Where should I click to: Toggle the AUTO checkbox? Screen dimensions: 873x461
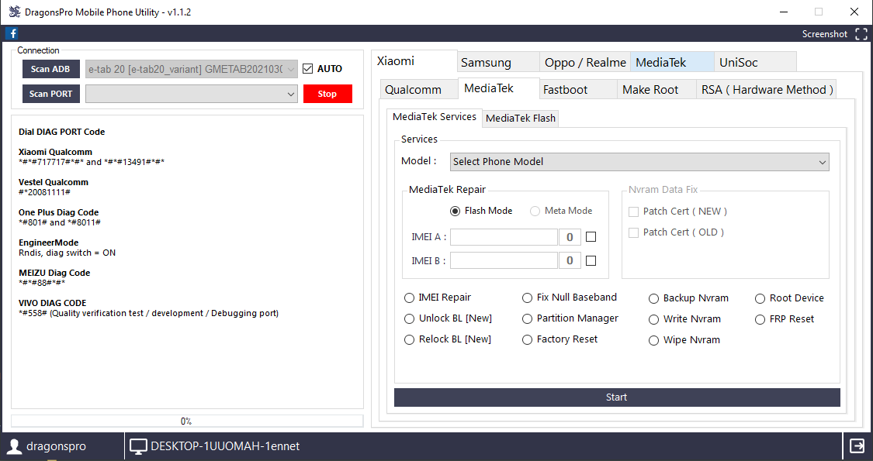click(308, 68)
